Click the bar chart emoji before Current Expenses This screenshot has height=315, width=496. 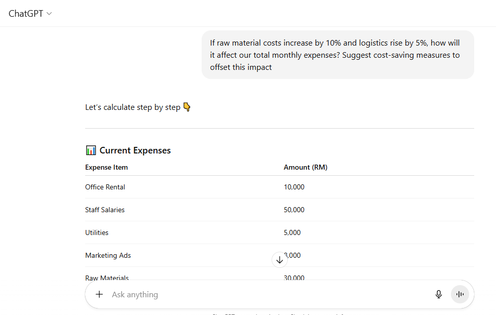[x=90, y=150]
